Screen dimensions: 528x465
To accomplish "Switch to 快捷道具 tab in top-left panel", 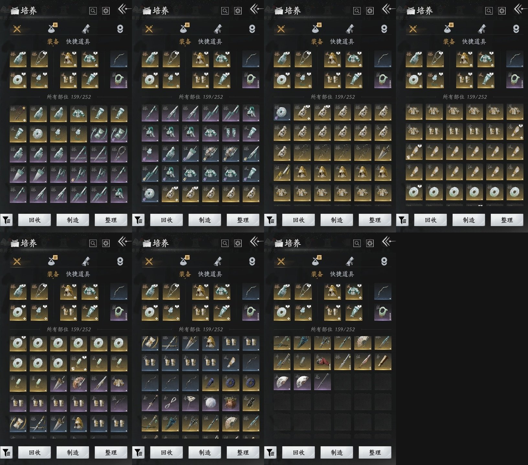I will [x=78, y=42].
